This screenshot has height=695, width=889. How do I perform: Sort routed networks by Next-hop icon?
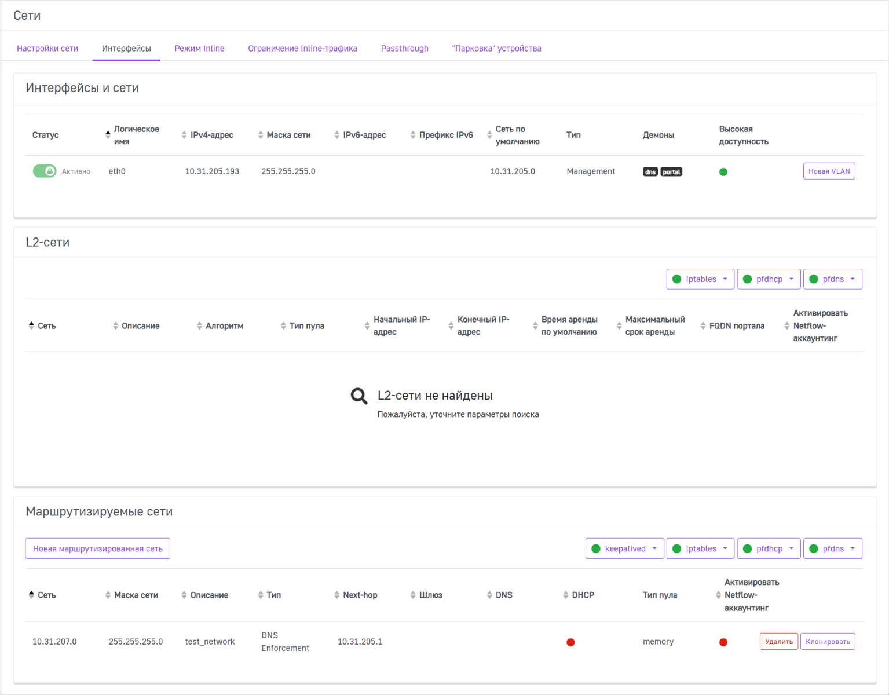pyautogui.click(x=336, y=595)
